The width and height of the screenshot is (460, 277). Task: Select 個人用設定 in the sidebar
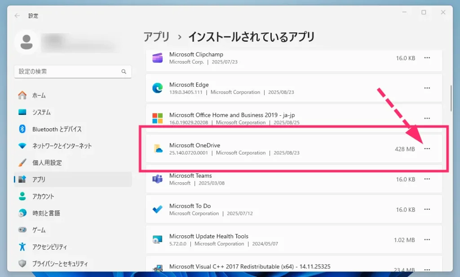pos(73,163)
